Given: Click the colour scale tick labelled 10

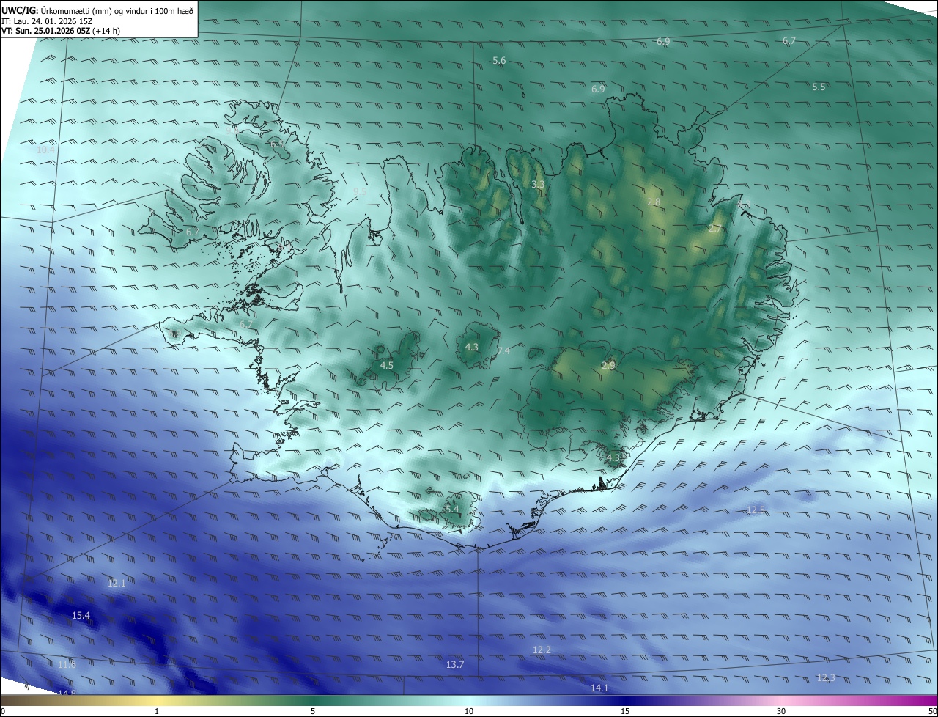Looking at the screenshot, I should pyautogui.click(x=469, y=711).
